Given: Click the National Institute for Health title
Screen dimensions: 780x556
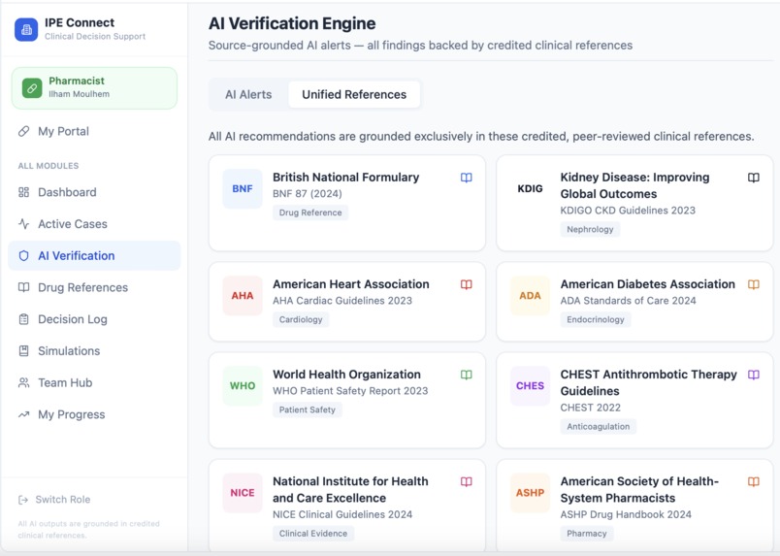Looking at the screenshot, I should coord(350,490).
